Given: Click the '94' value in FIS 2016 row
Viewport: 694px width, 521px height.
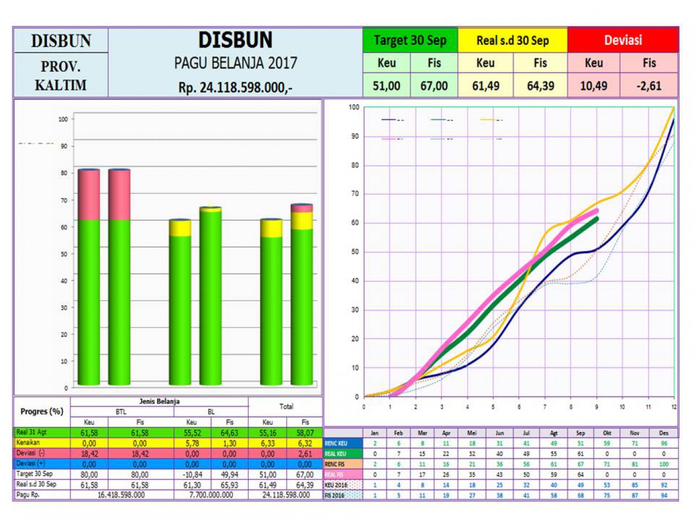Looking at the screenshot, I should pyautogui.click(x=664, y=495).
